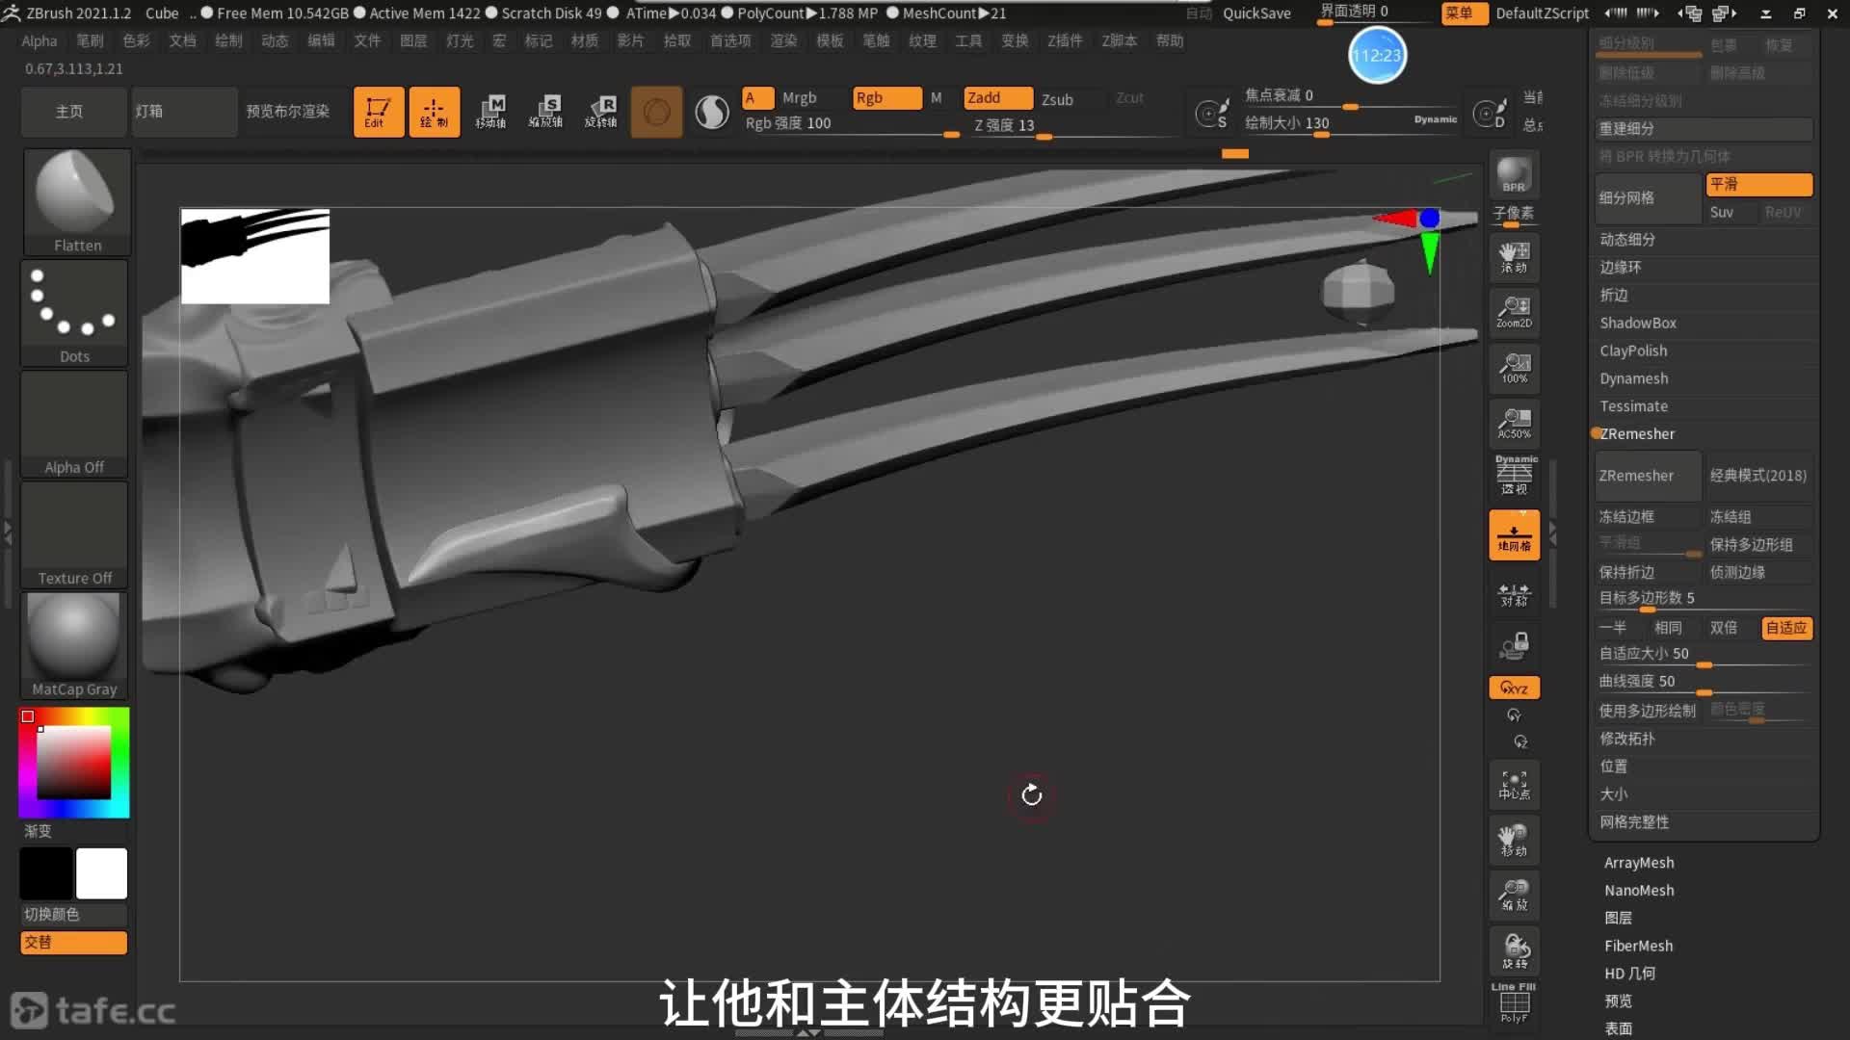Open the Alpha menu
Screen dimensions: 1850x1040
point(40,40)
